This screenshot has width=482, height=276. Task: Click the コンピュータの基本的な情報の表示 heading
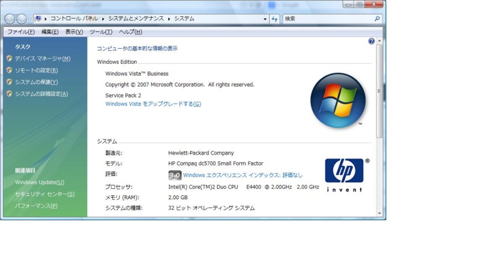point(137,49)
